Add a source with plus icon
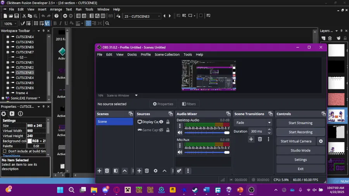Screen dimensions: 349x196 coord(139,171)
